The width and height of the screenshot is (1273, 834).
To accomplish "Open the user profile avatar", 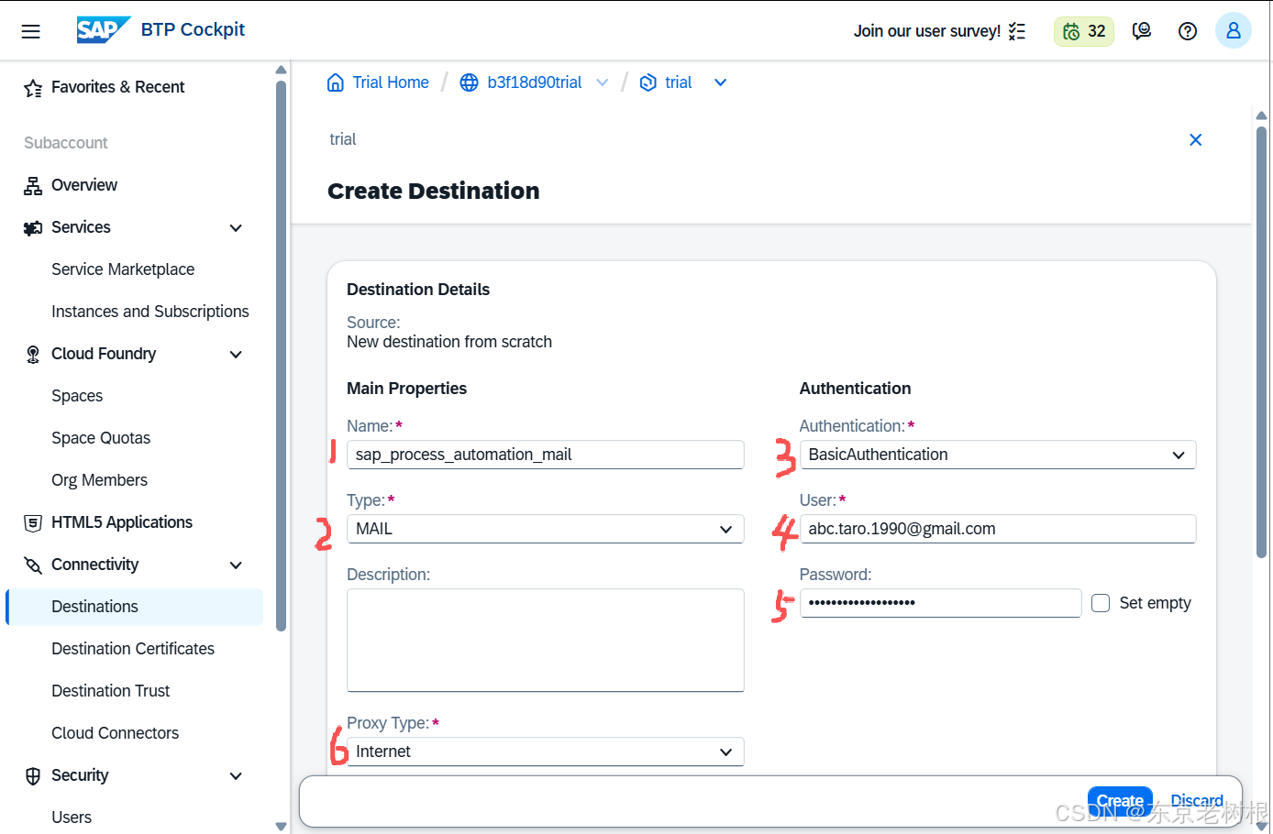I will click(1234, 31).
